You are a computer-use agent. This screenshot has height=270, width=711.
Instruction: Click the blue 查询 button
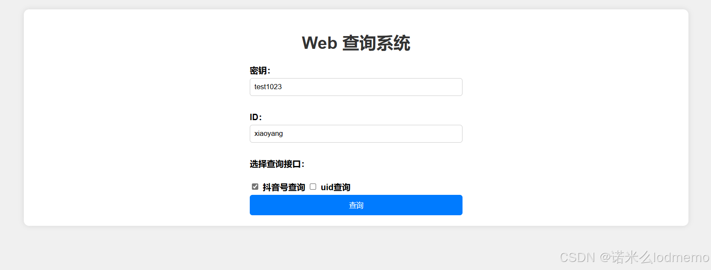pyautogui.click(x=356, y=205)
